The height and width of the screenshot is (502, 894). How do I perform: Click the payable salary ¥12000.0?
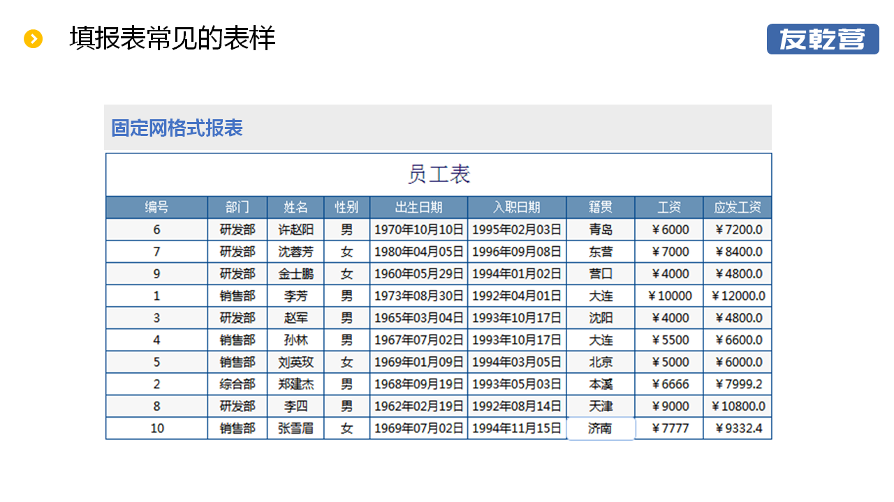click(738, 296)
